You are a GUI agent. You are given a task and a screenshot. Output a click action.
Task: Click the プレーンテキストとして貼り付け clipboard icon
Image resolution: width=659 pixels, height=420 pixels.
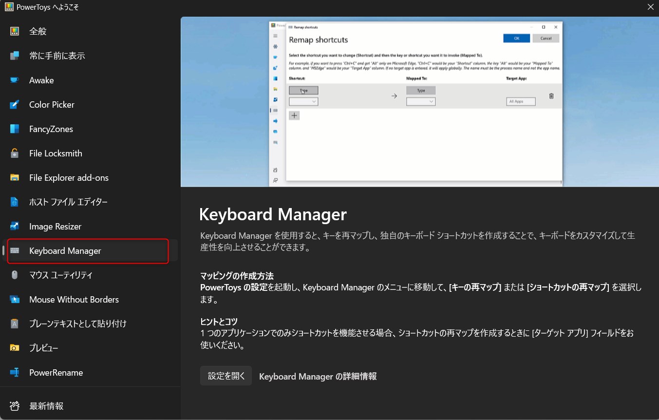[x=15, y=324]
